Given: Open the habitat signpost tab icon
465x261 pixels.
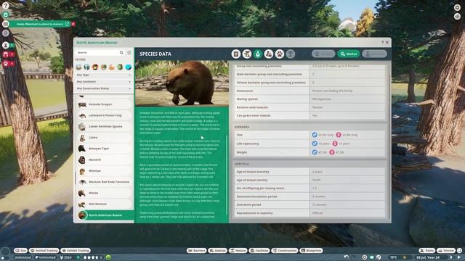Looking at the screenshot, I should click(247, 54).
